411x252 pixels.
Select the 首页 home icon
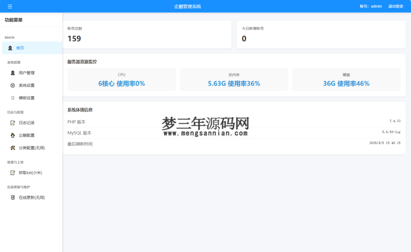10,48
